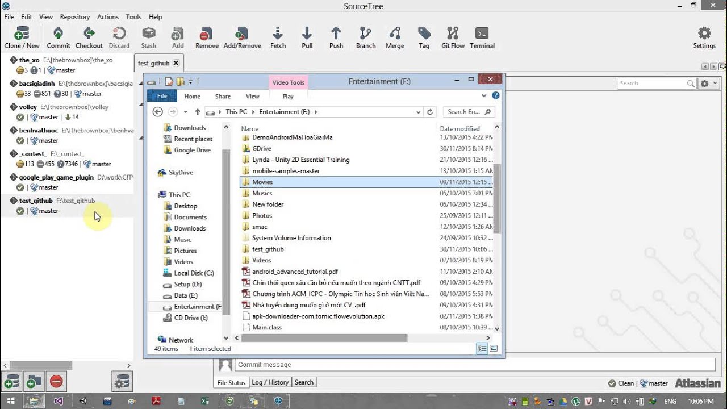Screen dimensions: 727x409
Task: Select the _contest_ repository bookmark
Action: pos(67,158)
